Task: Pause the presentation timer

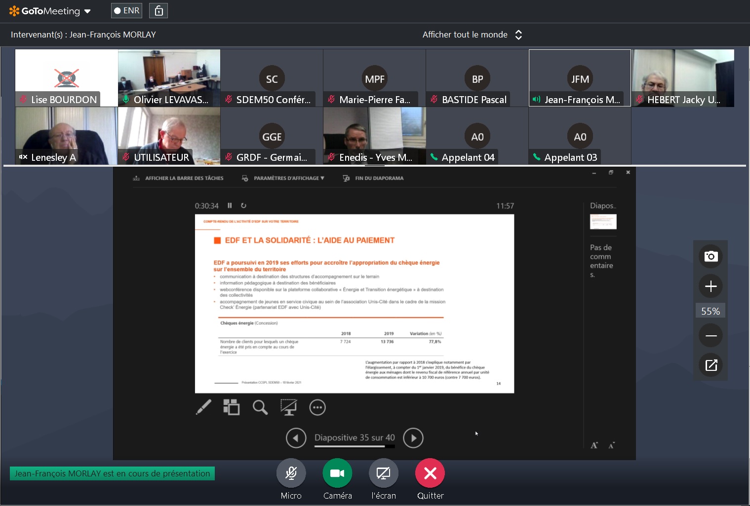Action: click(x=230, y=205)
